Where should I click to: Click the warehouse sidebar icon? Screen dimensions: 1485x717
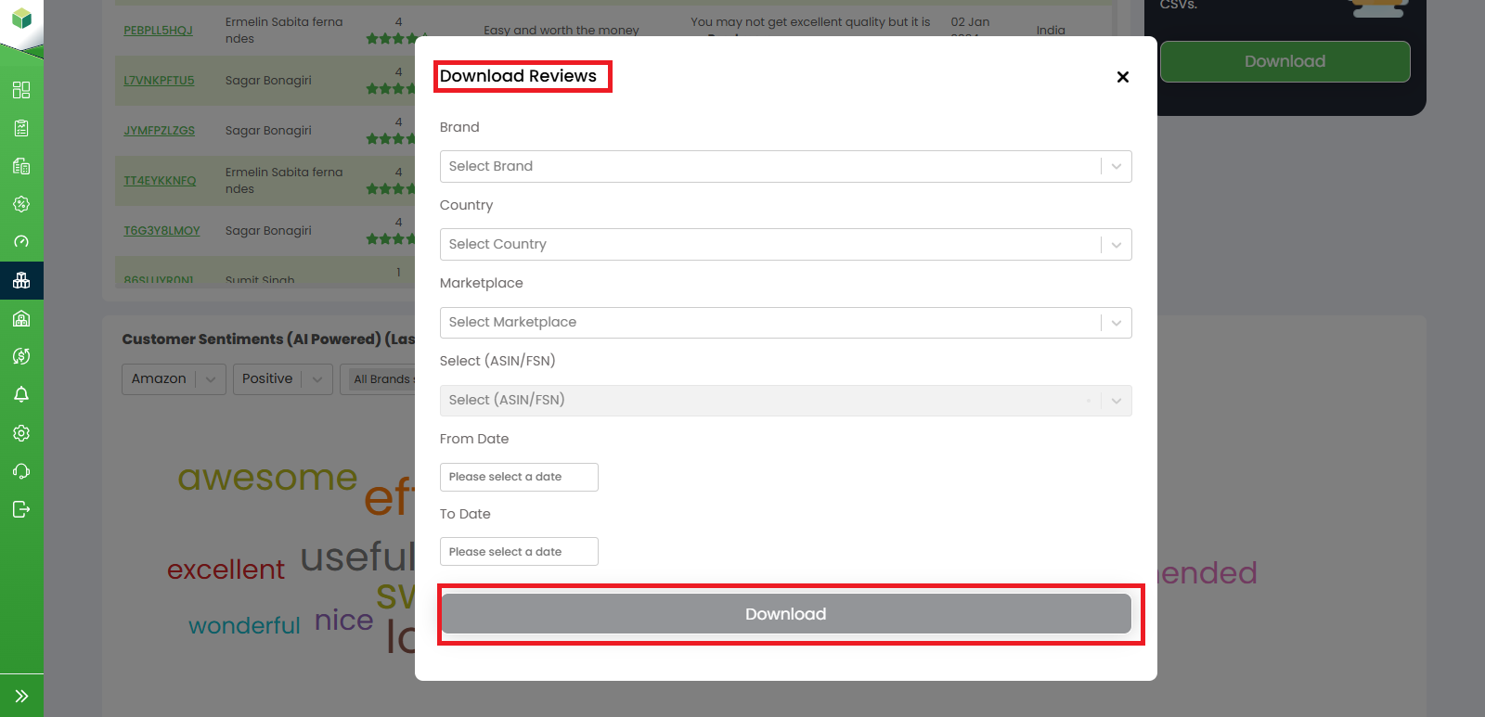[x=21, y=318]
